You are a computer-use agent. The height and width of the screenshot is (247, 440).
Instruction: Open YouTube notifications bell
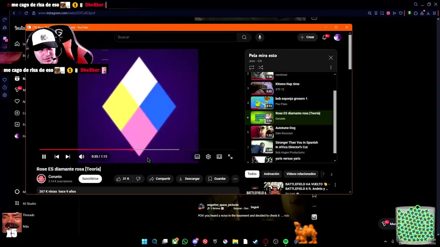tap(324, 37)
